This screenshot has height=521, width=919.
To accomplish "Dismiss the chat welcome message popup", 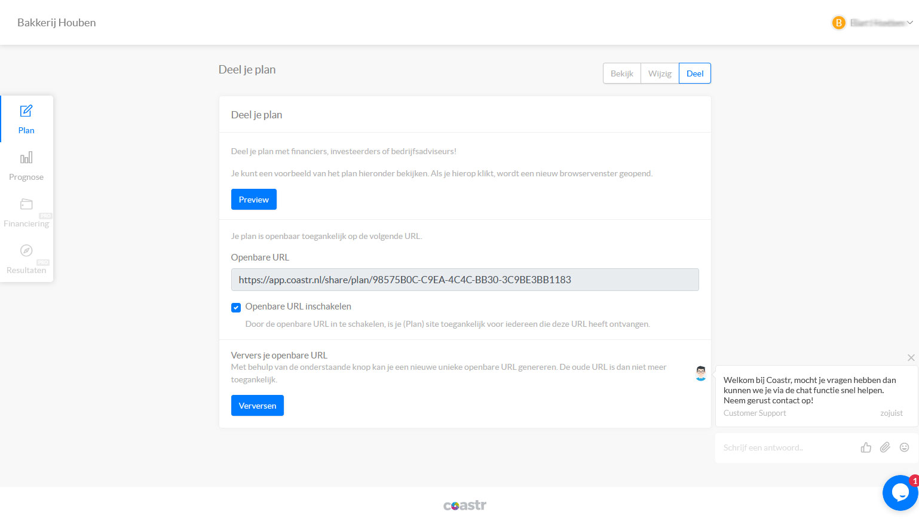I will [x=911, y=358].
